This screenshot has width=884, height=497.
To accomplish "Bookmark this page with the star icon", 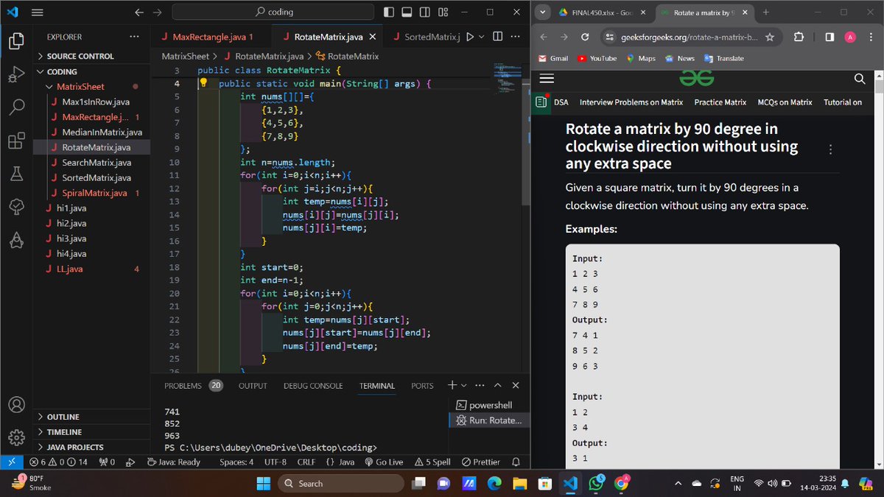I will tap(770, 37).
